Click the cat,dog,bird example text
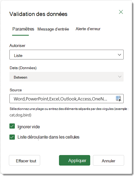The width and height of the screenshot is (136, 178). tap(20, 115)
